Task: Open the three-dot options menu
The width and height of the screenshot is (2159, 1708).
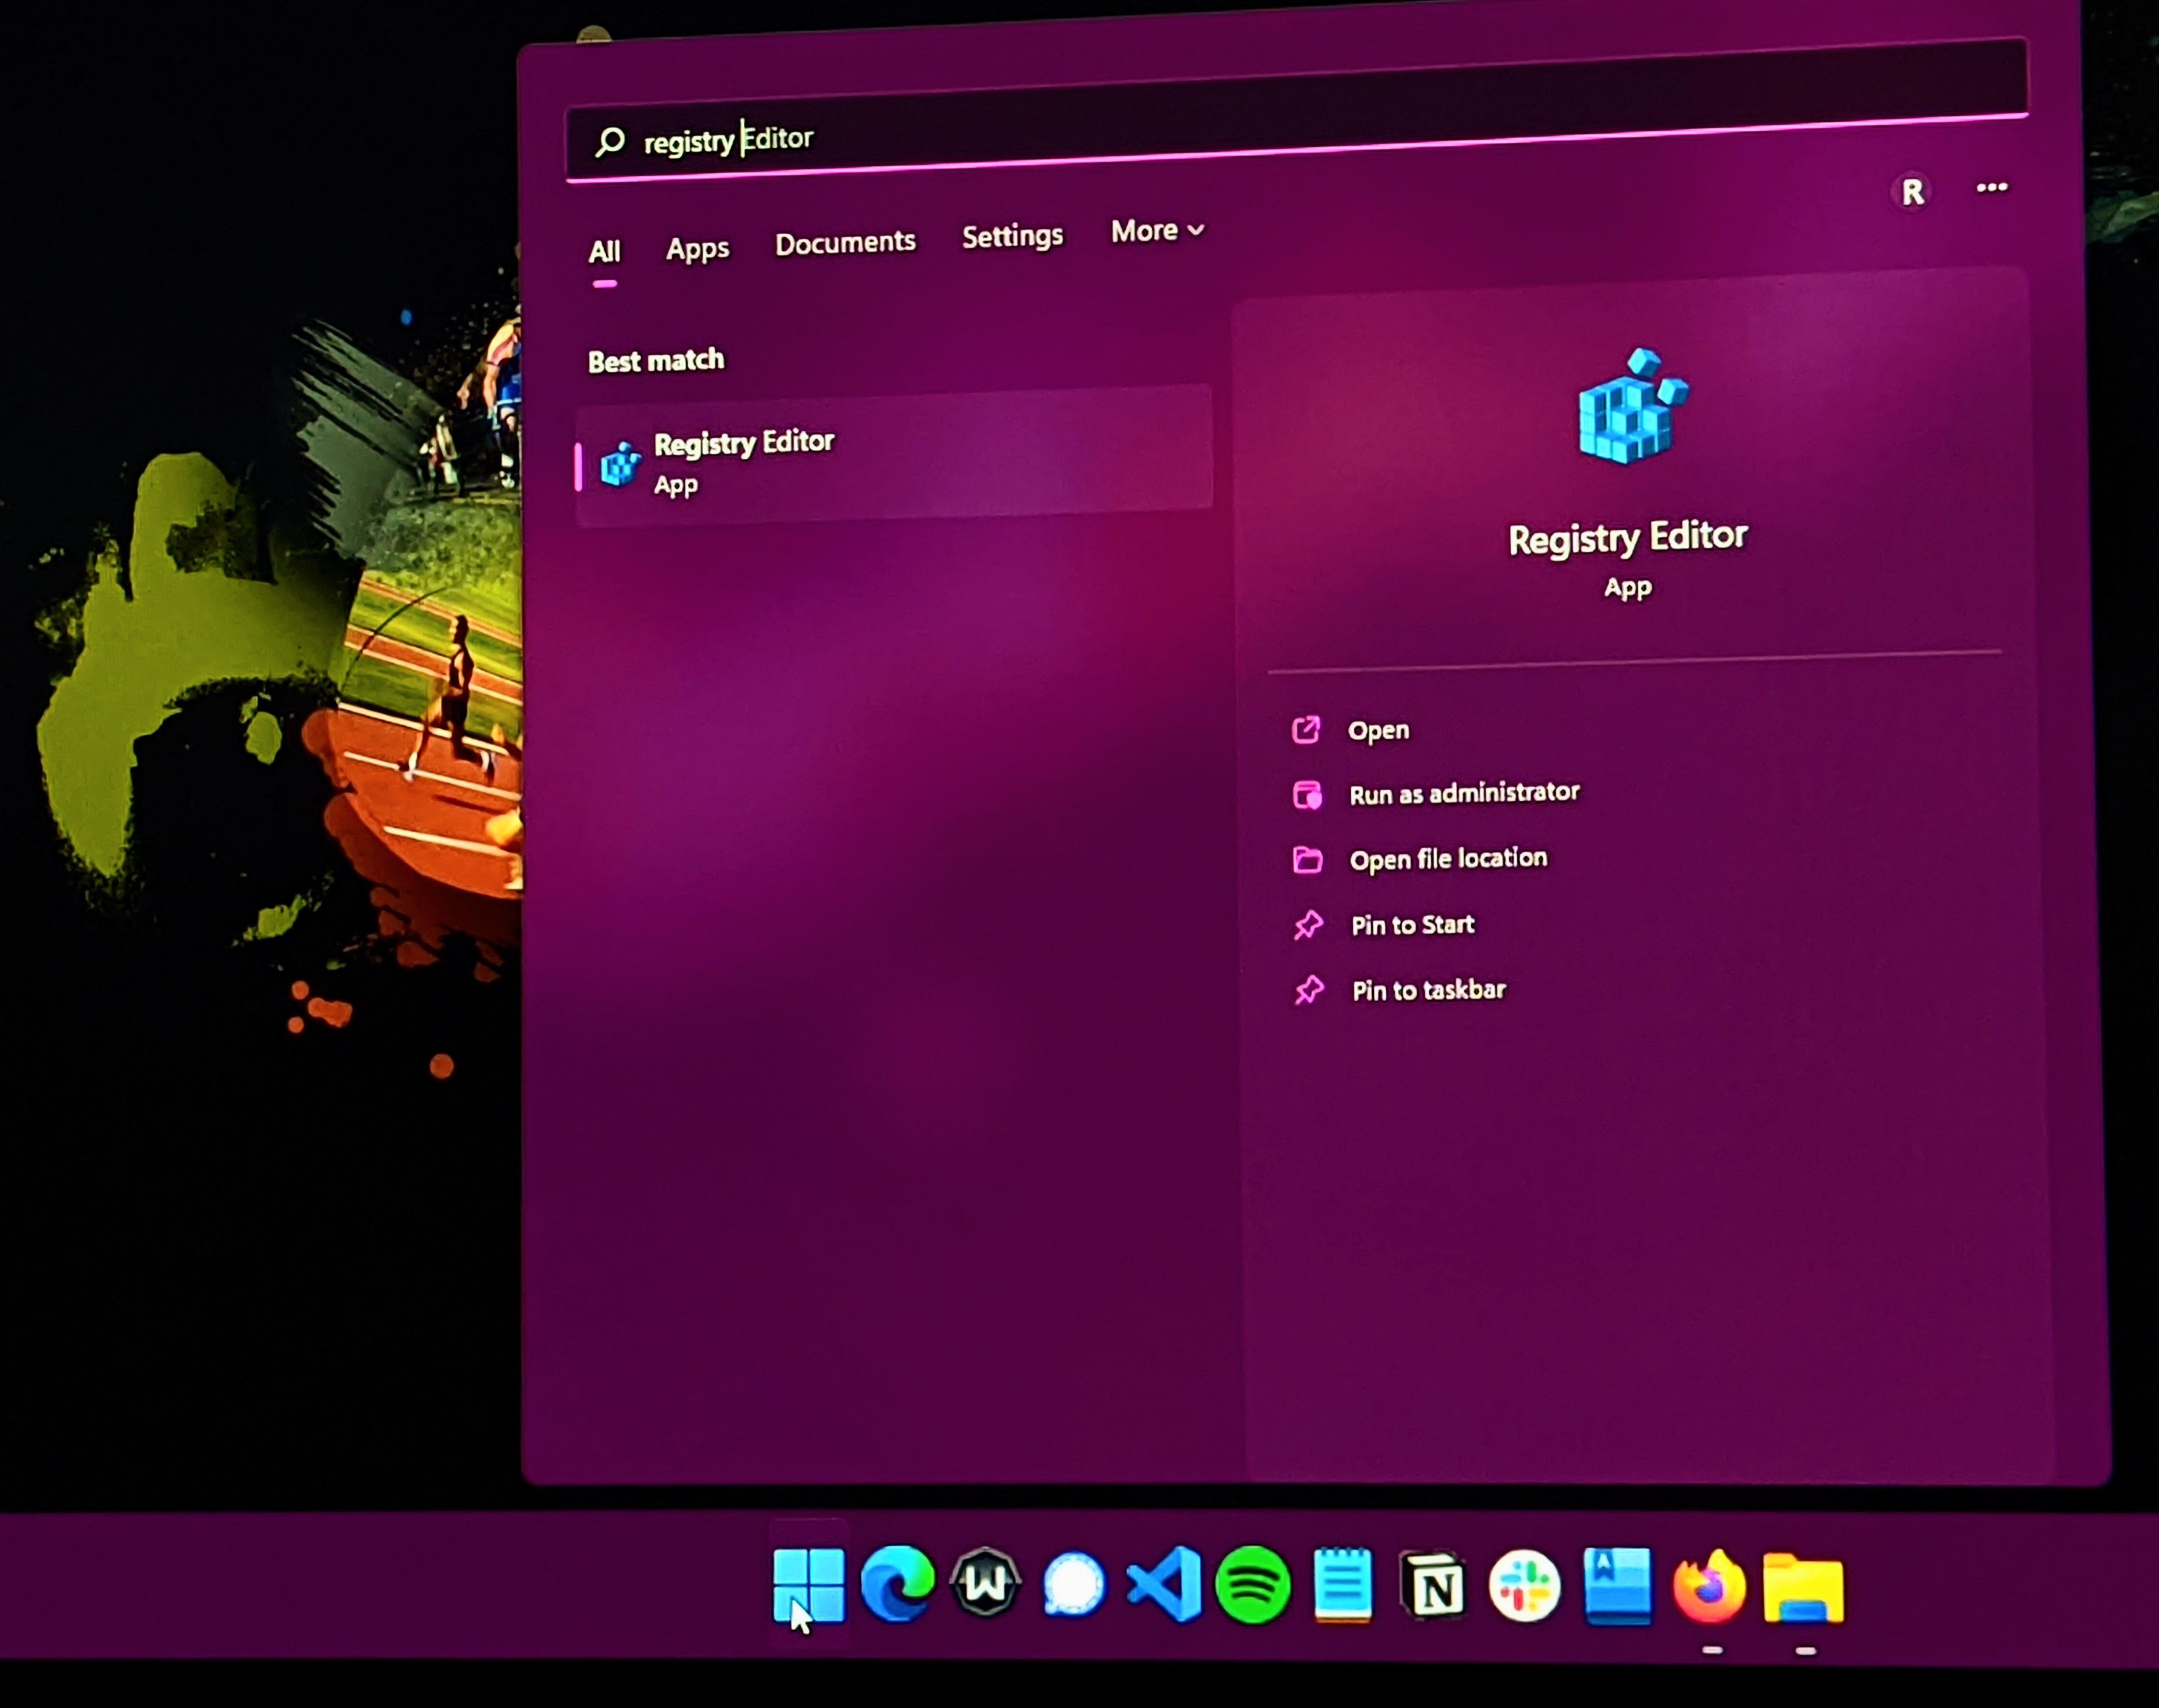Action: (x=1991, y=188)
